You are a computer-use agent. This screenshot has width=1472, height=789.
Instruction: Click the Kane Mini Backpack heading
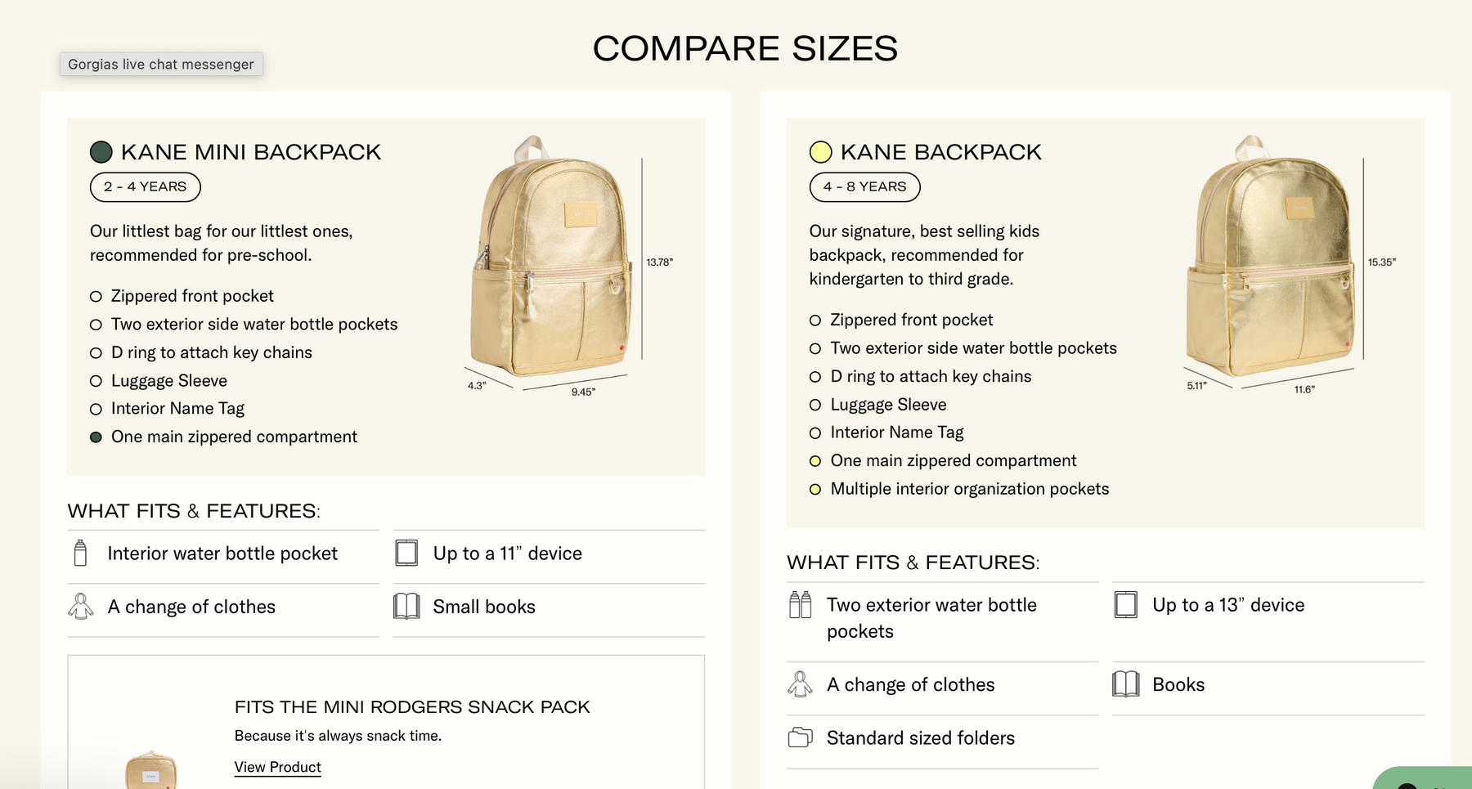(250, 152)
